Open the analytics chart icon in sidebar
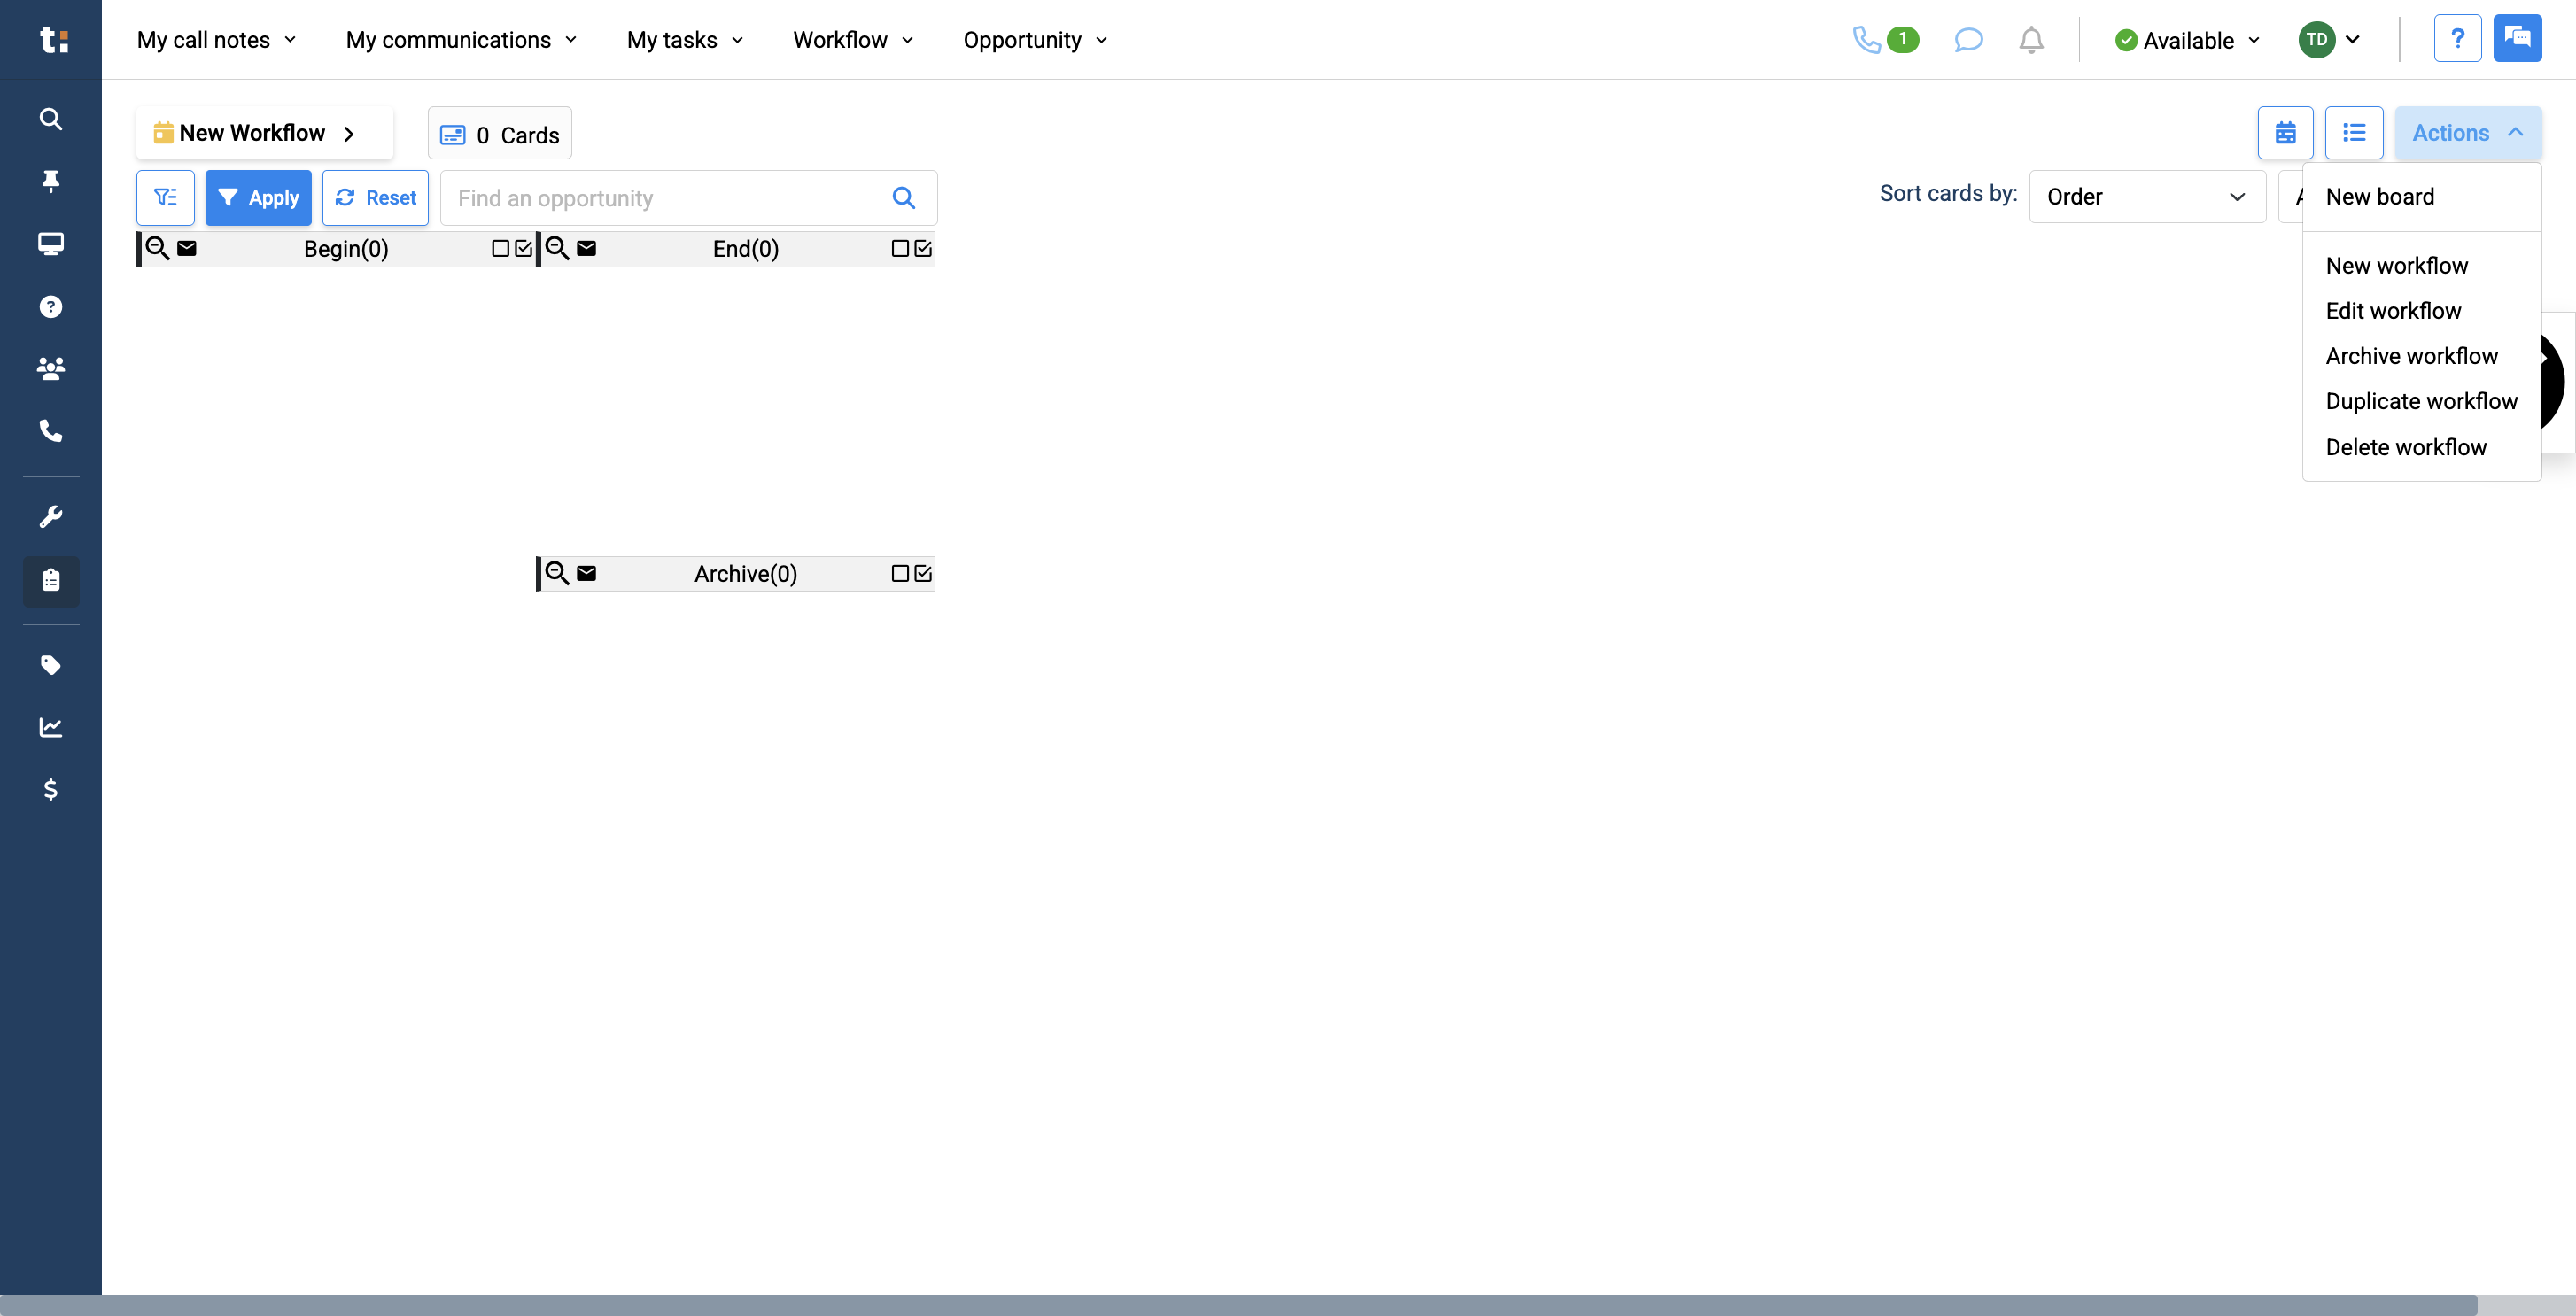Screen dimensions: 2576x1316 pyautogui.click(x=50, y=727)
